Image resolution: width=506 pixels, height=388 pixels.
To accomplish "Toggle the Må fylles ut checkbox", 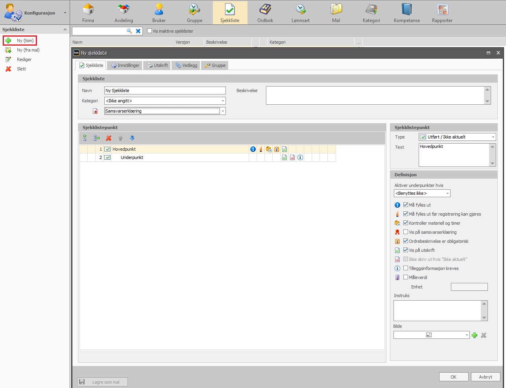I will (x=406, y=205).
